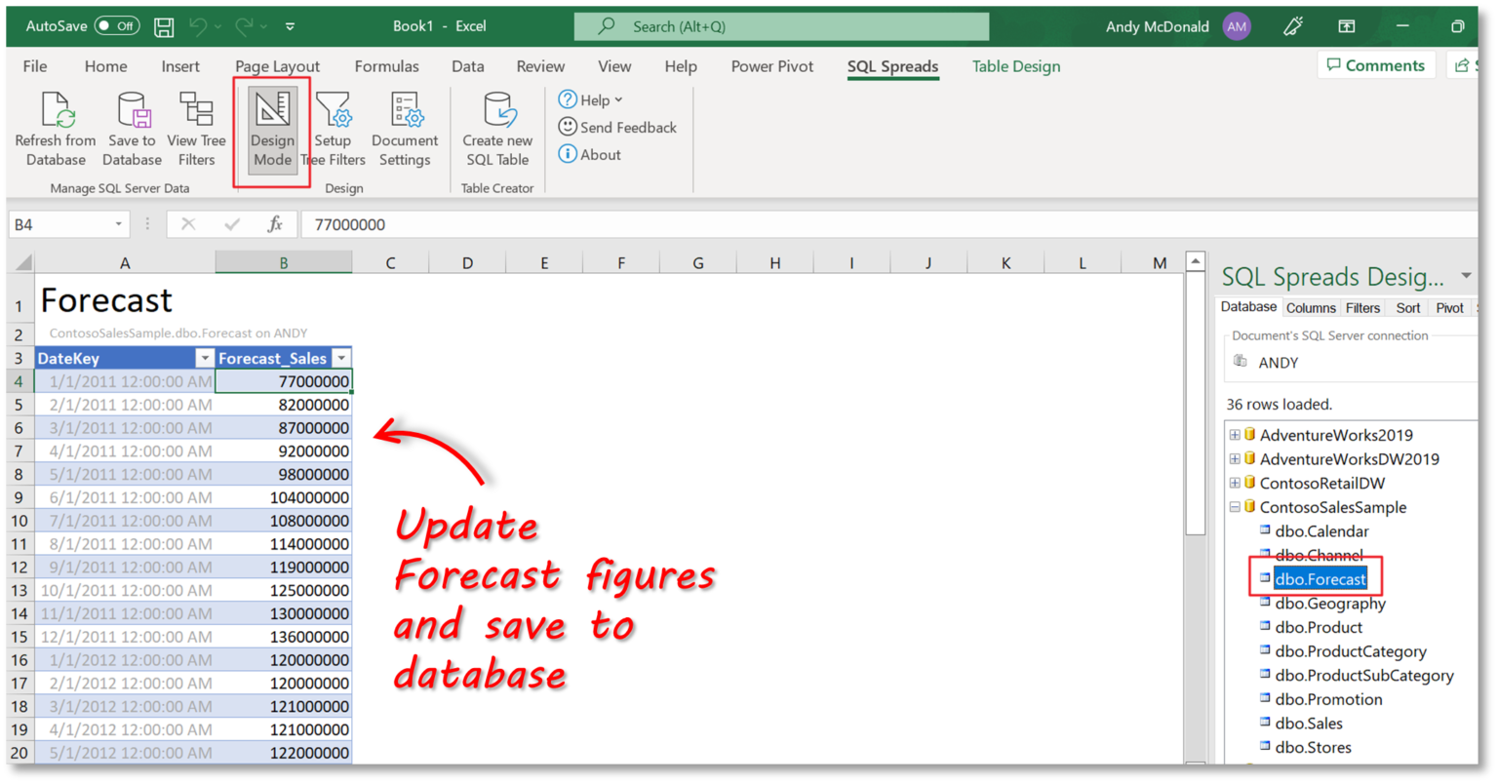Click Send Feedback
Screen dimensions: 1498x784
pyautogui.click(x=617, y=128)
